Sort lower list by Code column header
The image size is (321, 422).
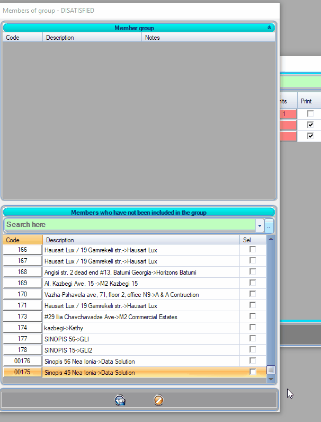point(22,240)
